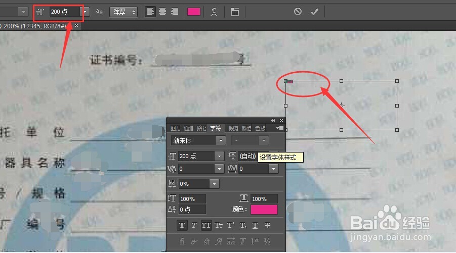The width and height of the screenshot is (456, 253).
Task: Toggle standard ligatures fi button
Action: tap(182, 241)
